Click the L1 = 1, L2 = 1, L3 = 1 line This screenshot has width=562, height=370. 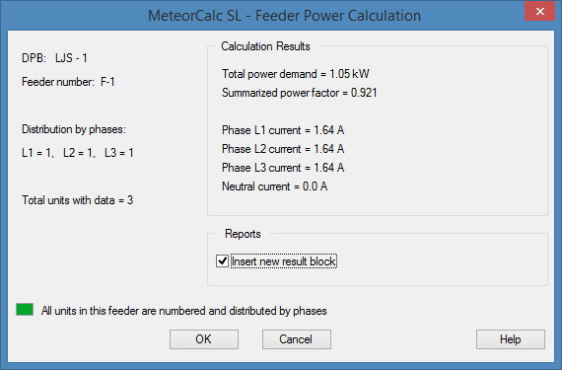pyautogui.click(x=78, y=153)
